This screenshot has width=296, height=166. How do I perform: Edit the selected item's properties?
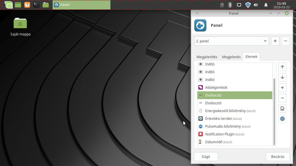click(282, 108)
